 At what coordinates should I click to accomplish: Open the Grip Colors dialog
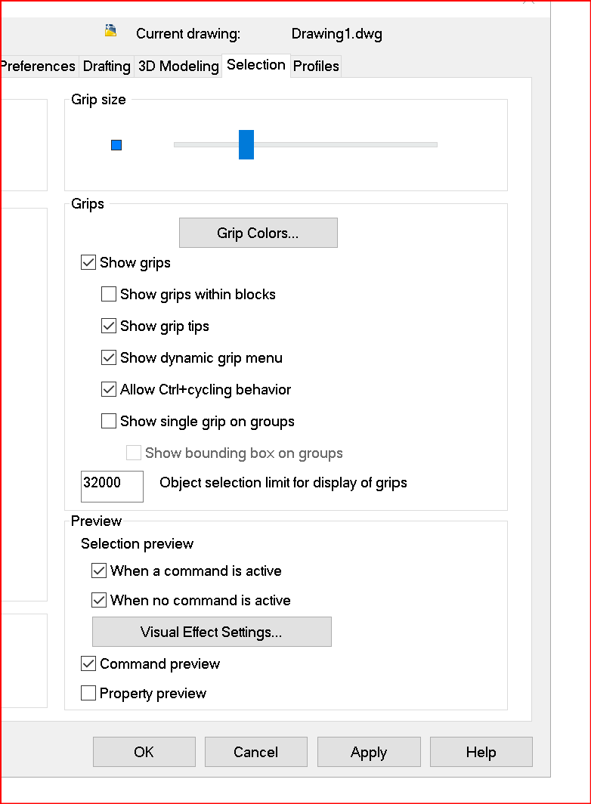[x=258, y=232]
